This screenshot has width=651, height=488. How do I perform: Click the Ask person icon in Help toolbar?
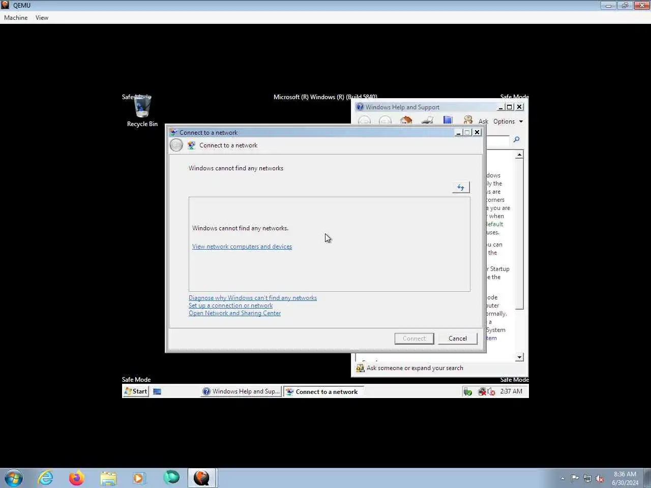[468, 120]
